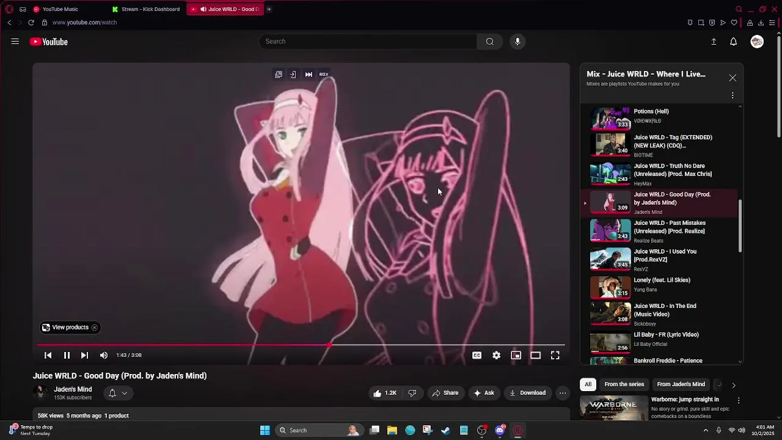Image resolution: width=782 pixels, height=440 pixels.
Task: Open the mix playlist three-dot menu
Action: [733, 95]
